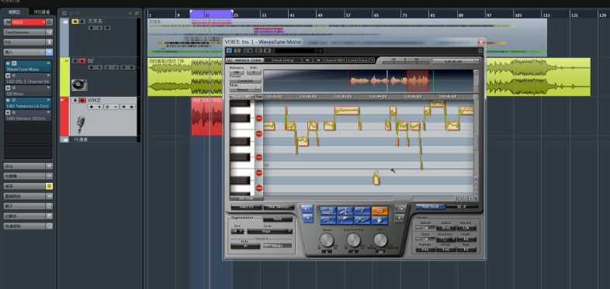
Task: Open the UAD Harrison 32C insert dropdown
Action: (x=48, y=112)
